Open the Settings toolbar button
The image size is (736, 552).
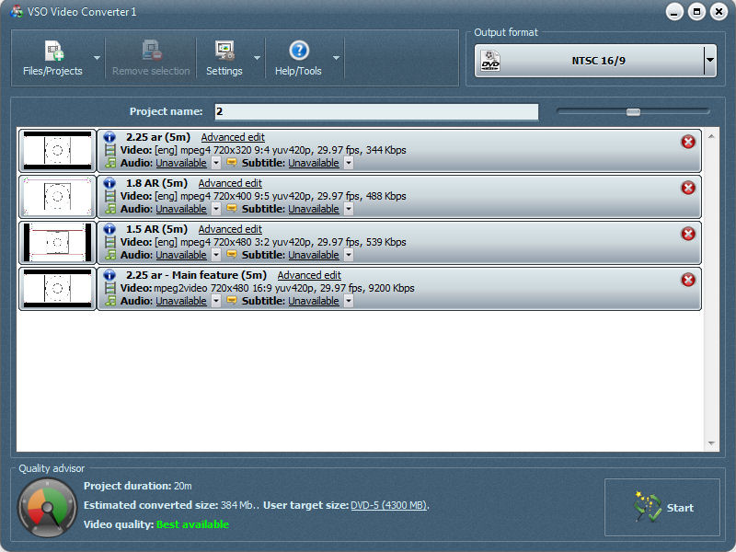click(224, 58)
